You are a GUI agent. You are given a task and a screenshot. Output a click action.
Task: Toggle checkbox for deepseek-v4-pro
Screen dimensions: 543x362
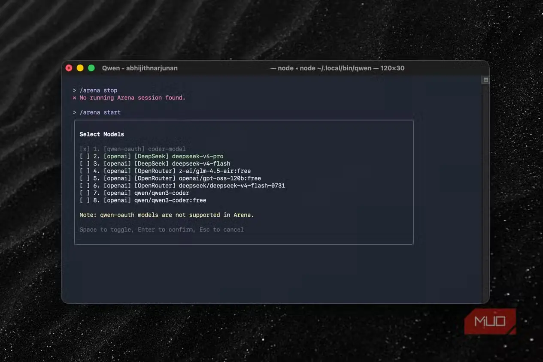point(85,156)
